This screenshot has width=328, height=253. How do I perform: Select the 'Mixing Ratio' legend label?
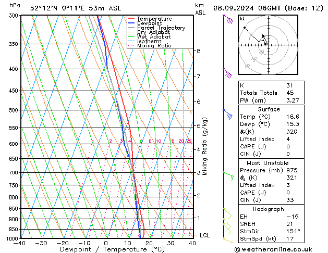tap(154, 45)
